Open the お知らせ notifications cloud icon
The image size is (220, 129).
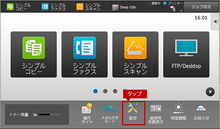(201, 109)
